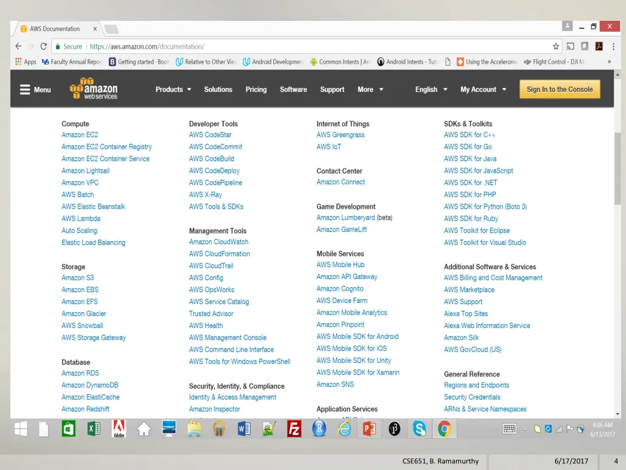
Task: Open Adobe from the taskbar
Action: coord(119,429)
